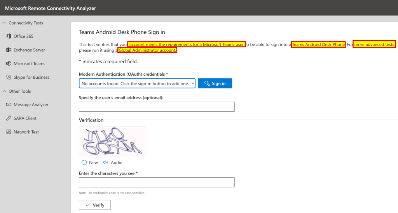
Task: Click the Office 365 icon in sidebar
Action: pyautogui.click(x=9, y=36)
